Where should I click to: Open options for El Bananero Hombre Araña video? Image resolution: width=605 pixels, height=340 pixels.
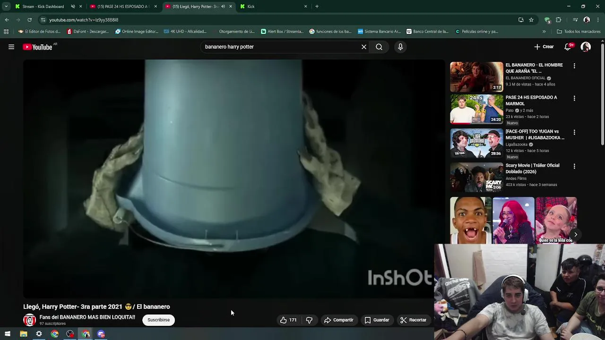tap(574, 66)
